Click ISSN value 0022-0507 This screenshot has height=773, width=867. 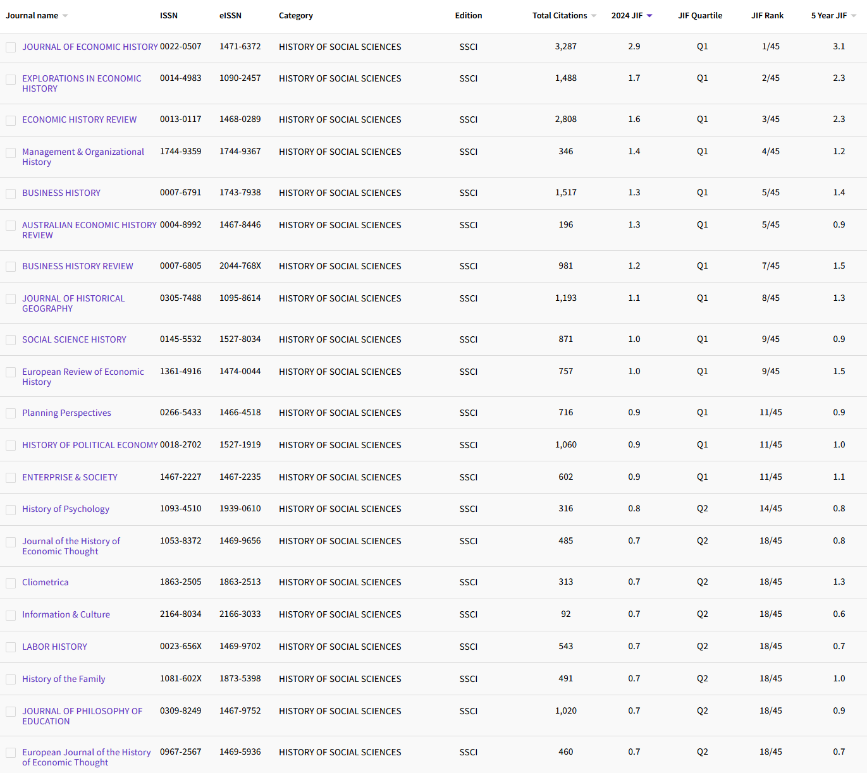[x=181, y=47]
